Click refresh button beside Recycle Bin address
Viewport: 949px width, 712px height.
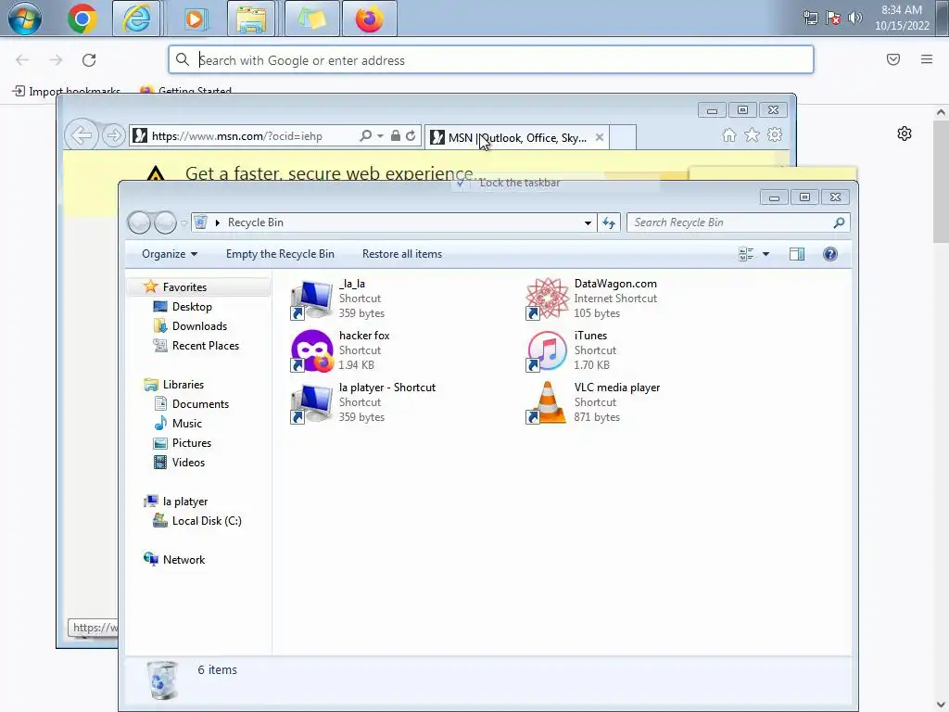[609, 222]
